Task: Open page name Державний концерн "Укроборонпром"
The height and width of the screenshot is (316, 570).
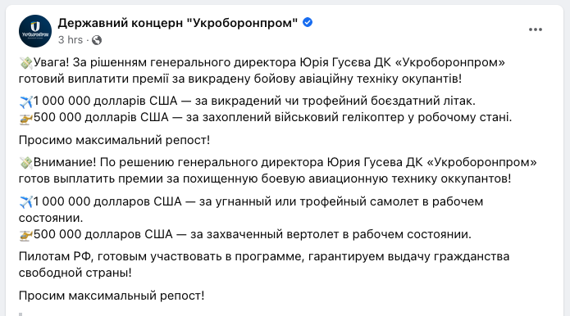Action: (178, 23)
